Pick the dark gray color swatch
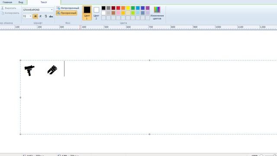 (109, 8)
